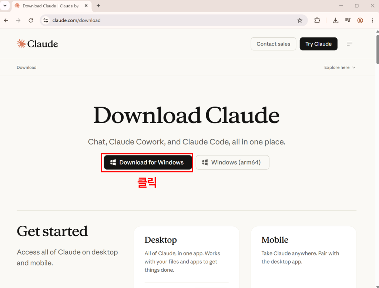Maximize the browser window

(x=356, y=6)
